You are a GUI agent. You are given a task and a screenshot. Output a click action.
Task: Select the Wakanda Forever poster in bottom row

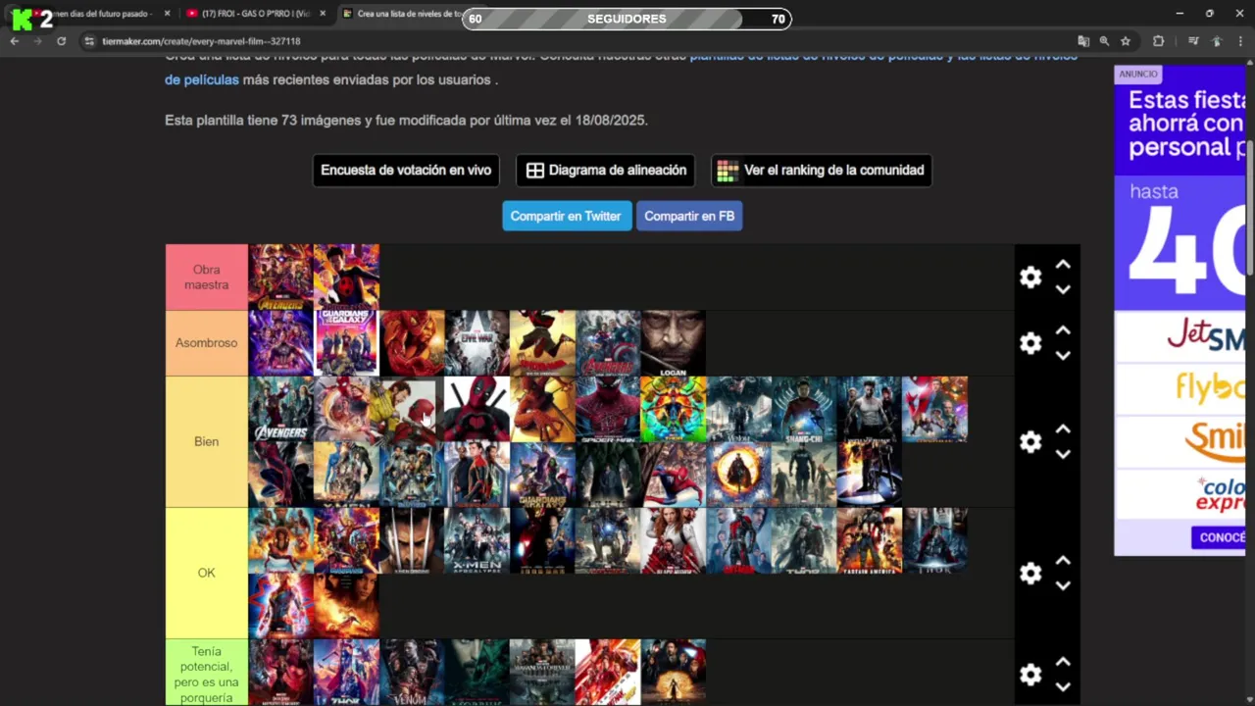tap(542, 672)
